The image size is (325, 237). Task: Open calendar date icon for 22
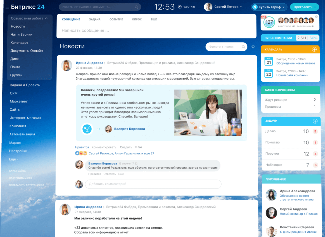269,73
